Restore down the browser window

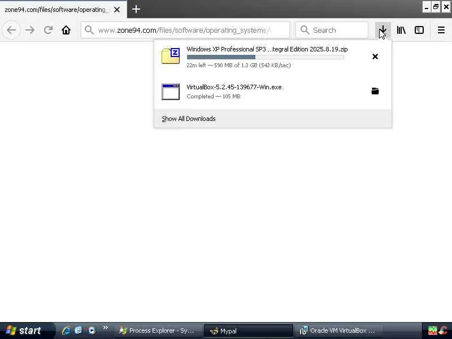(436, 7)
